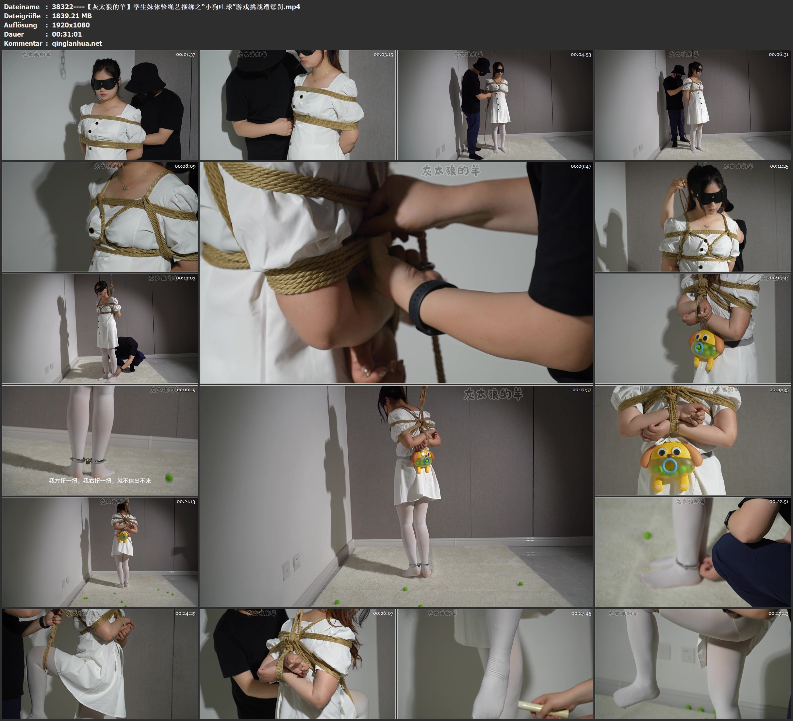Select the thumbnail timestamped 00:29:23
The image size is (793, 721).
[x=693, y=664]
